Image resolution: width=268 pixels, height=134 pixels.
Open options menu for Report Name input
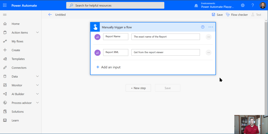209,37
